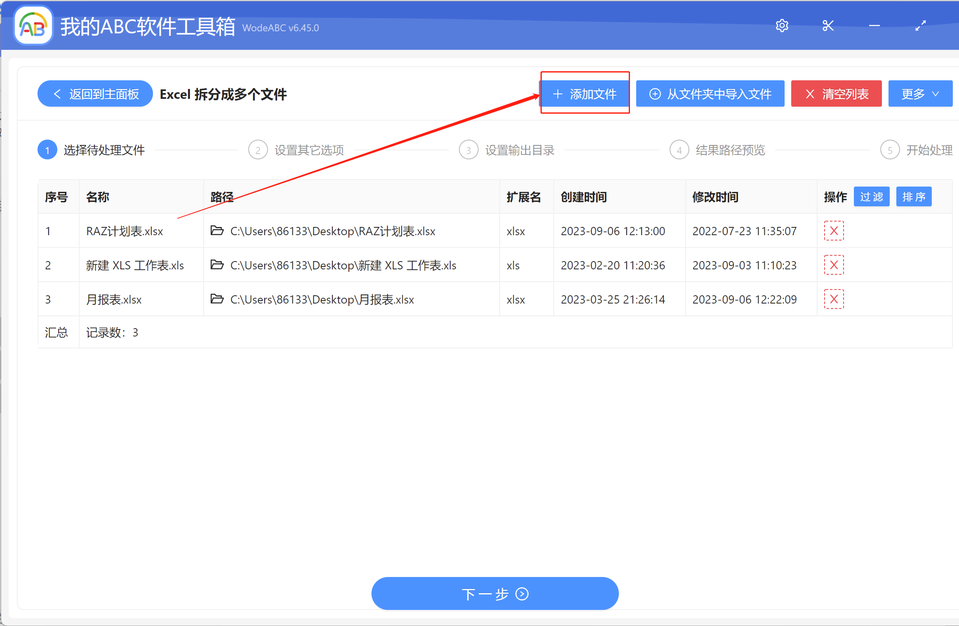Click the ABC logo icon top left
959x626 pixels.
(33, 26)
